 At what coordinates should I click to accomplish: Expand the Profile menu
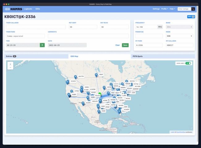[165, 9]
